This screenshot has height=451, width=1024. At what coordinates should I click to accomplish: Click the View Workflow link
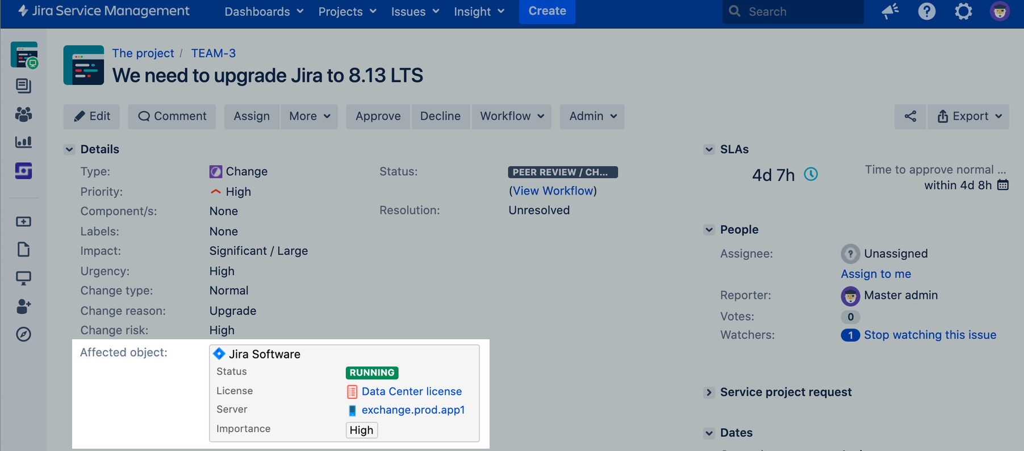point(553,191)
